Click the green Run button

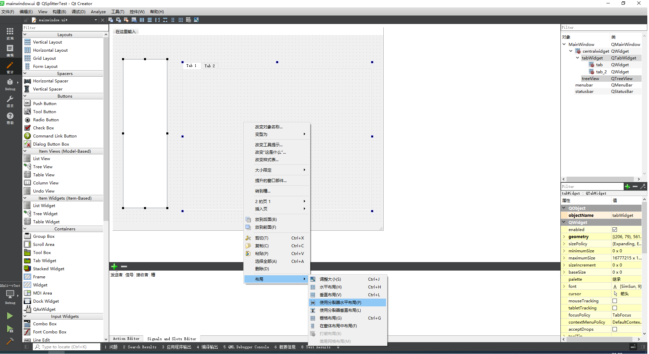pyautogui.click(x=10, y=316)
